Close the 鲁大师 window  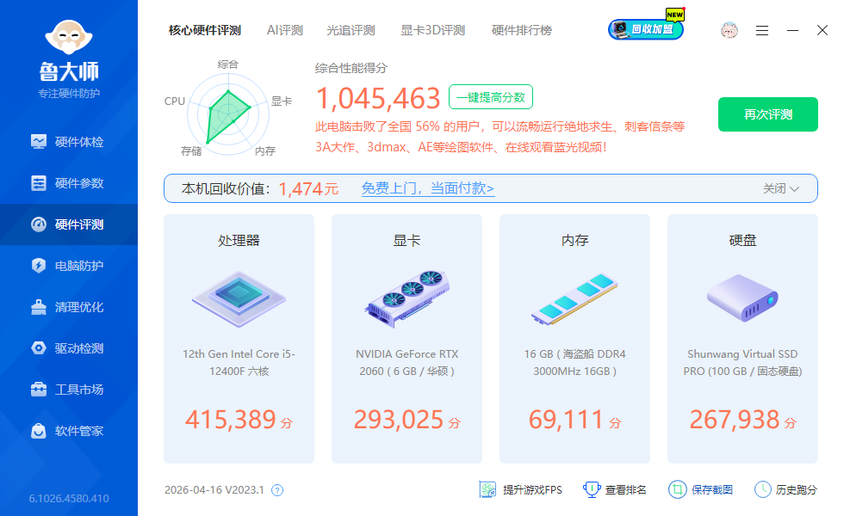(x=822, y=30)
